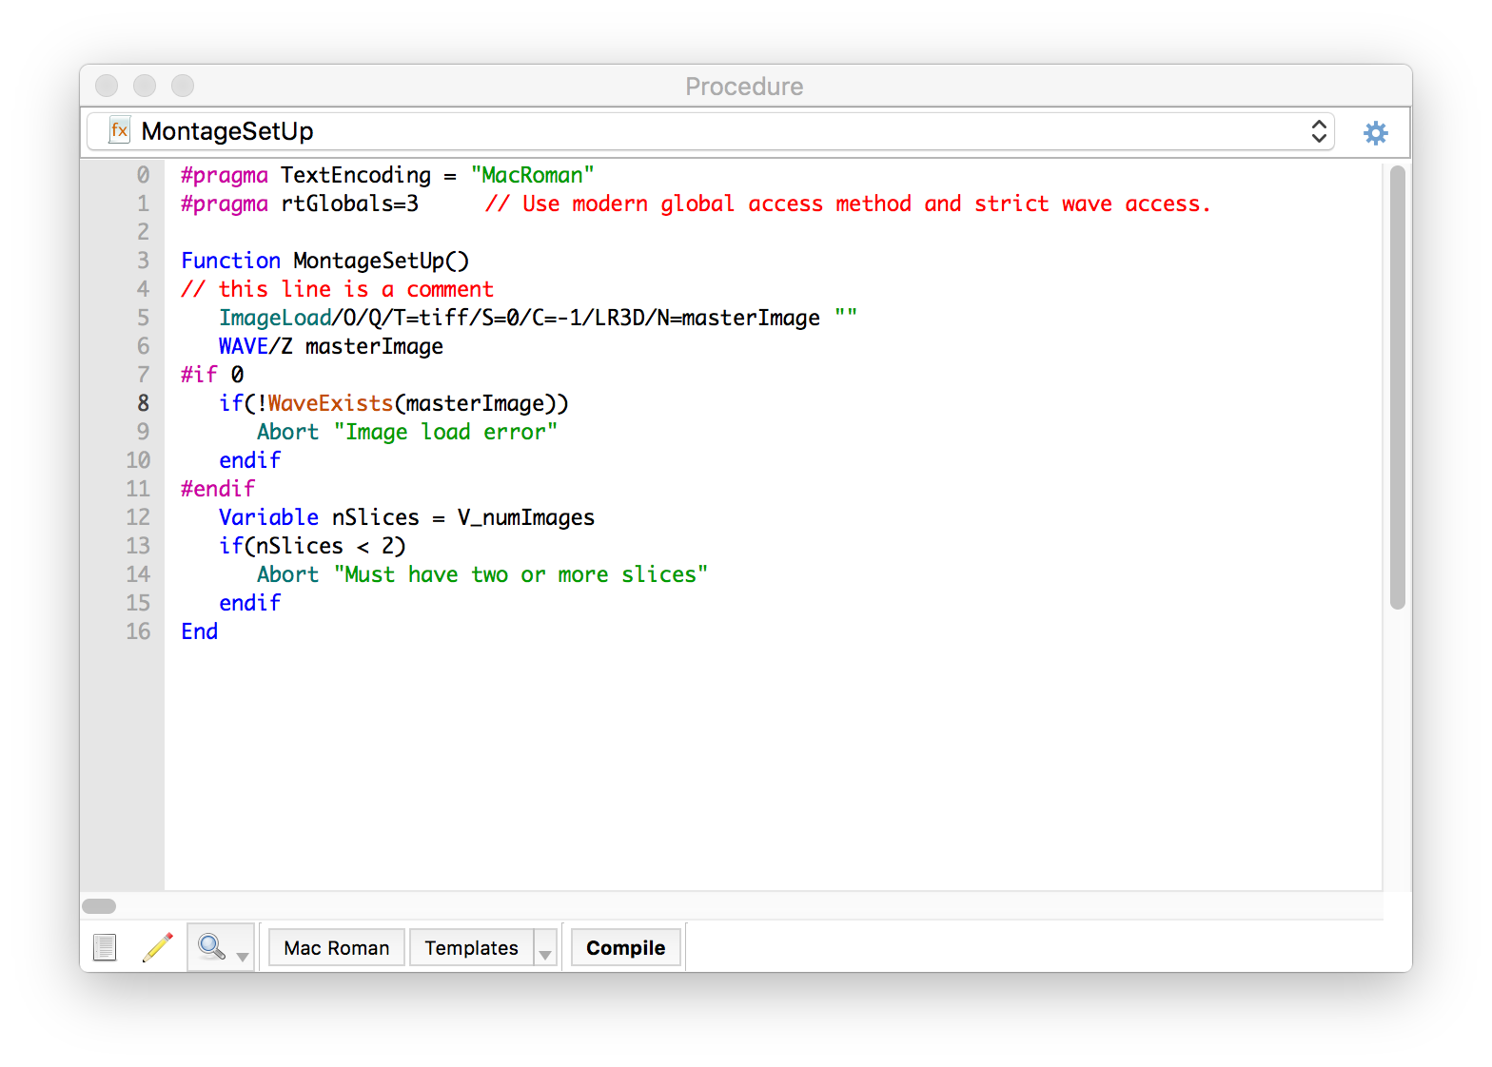
Task: Click 'rtGlobals=3' on line 1
Action: click(349, 204)
